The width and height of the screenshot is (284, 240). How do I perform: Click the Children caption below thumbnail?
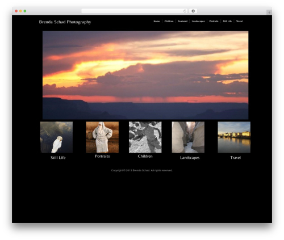145,156
